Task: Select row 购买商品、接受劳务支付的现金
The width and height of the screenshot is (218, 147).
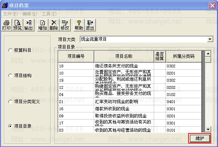Action: [x=130, y=95]
